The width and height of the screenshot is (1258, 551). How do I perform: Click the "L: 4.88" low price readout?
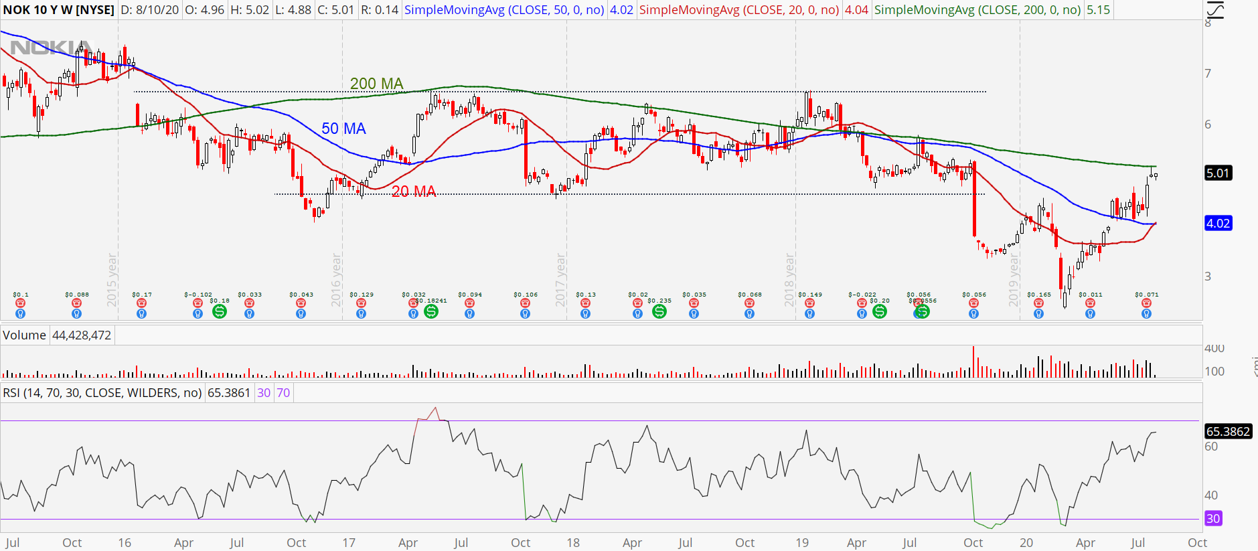[x=293, y=10]
